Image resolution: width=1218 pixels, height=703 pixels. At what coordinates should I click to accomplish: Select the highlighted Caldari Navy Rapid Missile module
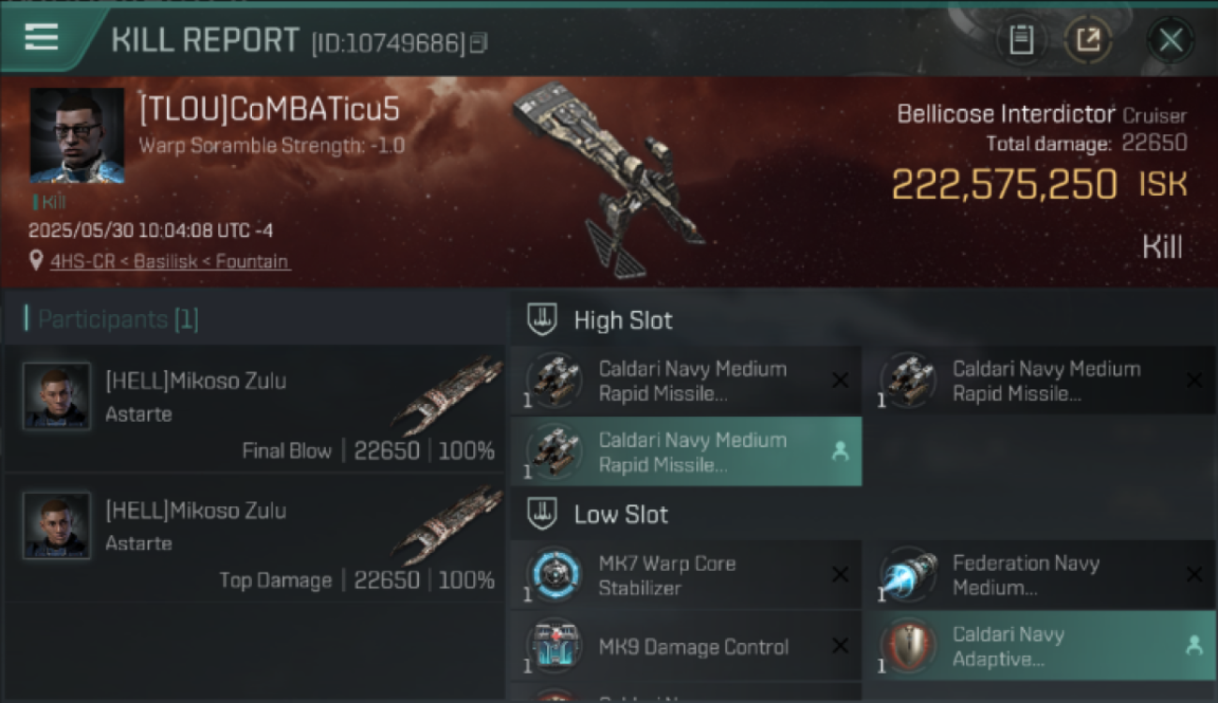[686, 452]
